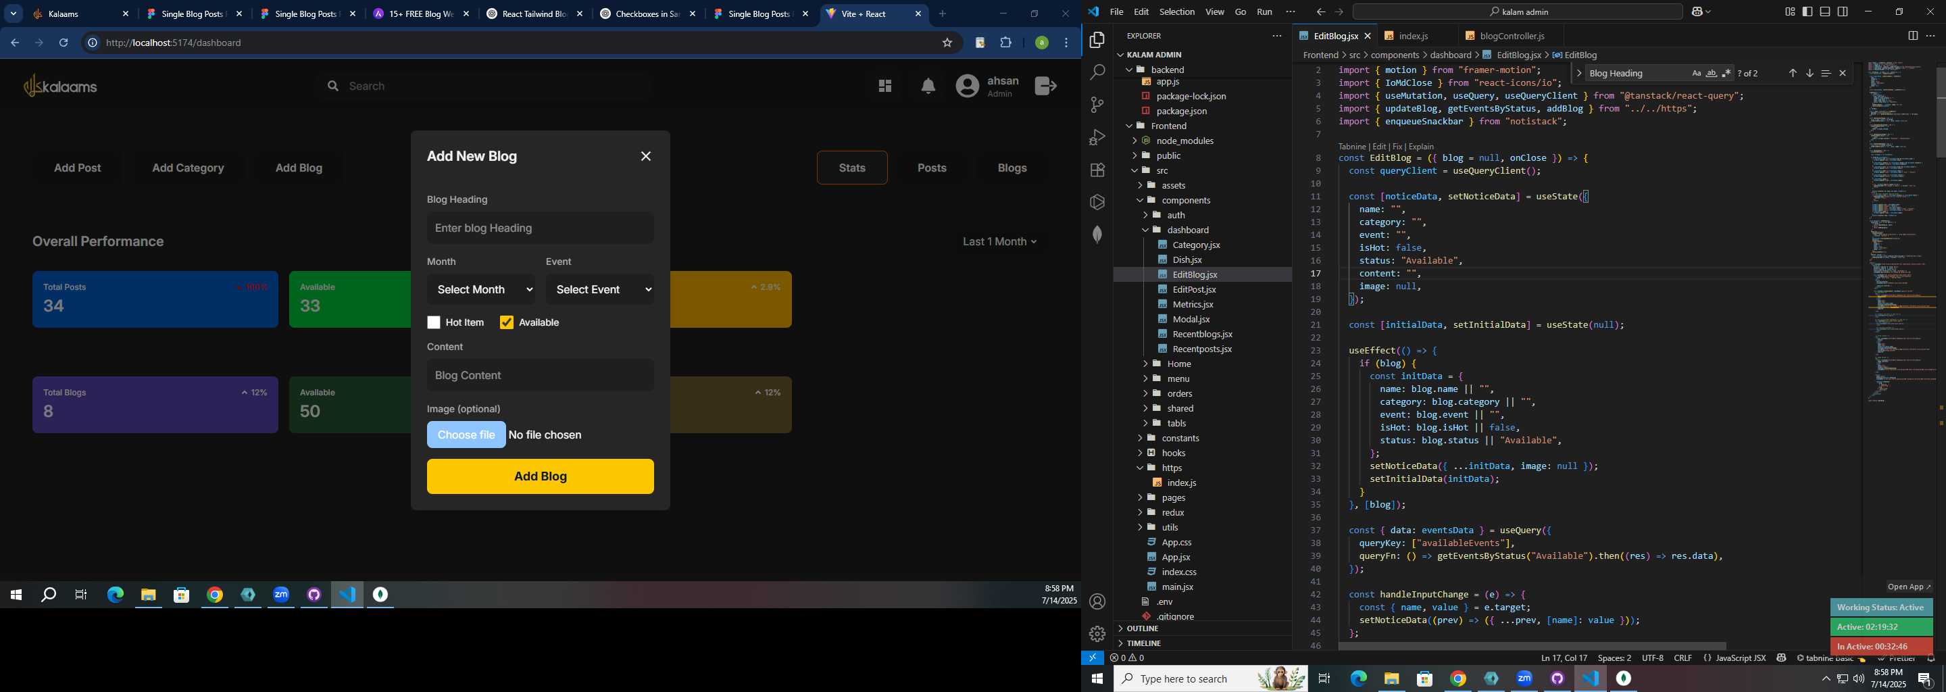Open the View menu in VS Code

pyautogui.click(x=1215, y=12)
